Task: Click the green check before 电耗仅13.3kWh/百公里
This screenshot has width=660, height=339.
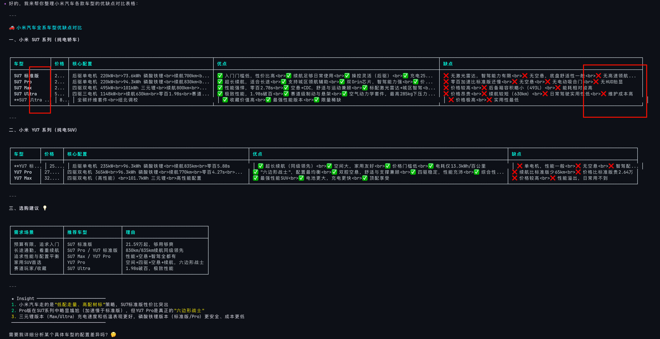Action: tap(431, 166)
